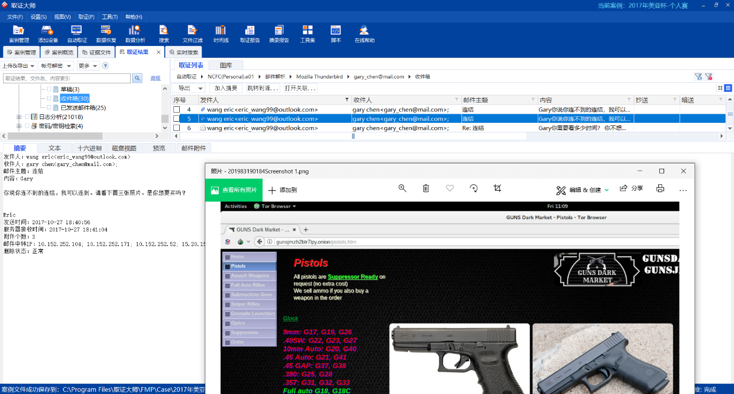Check the box for email row 5
Viewport: 734px width, 394px height.
click(177, 119)
